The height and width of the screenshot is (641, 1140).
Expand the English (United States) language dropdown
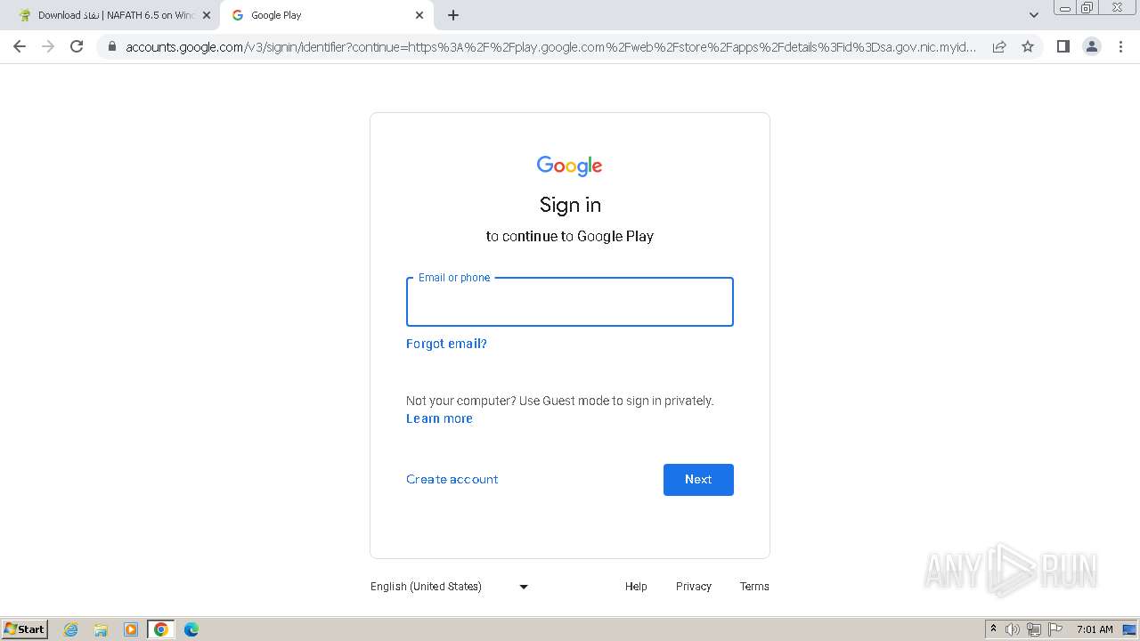pyautogui.click(x=450, y=587)
